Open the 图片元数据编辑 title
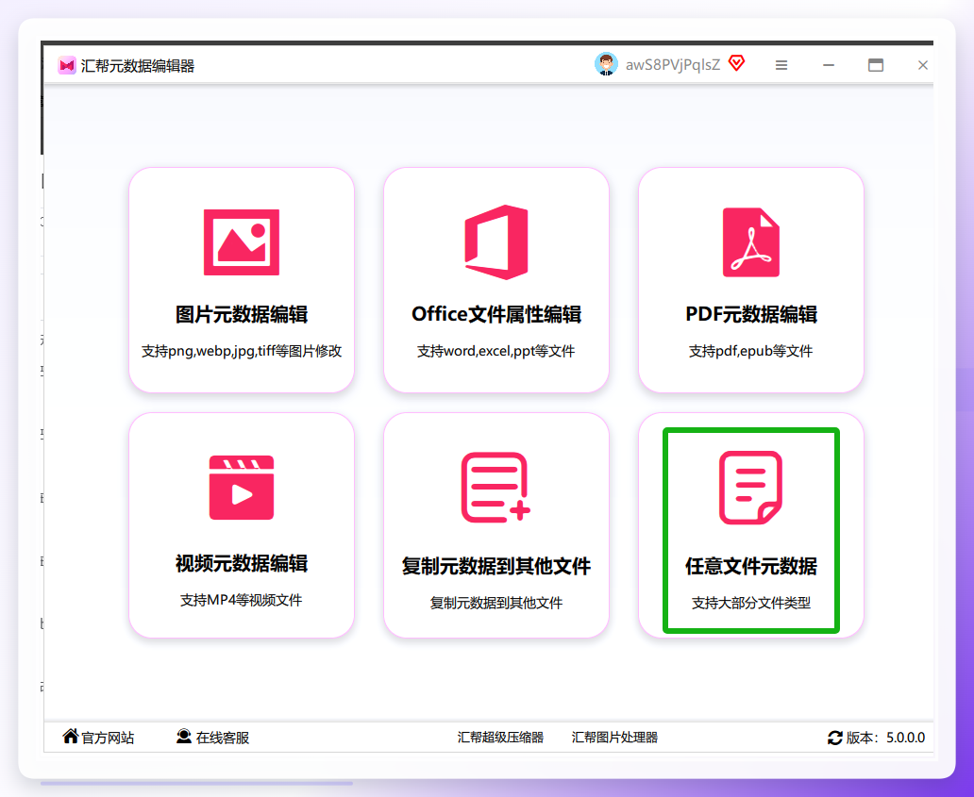The height and width of the screenshot is (797, 974). click(242, 315)
